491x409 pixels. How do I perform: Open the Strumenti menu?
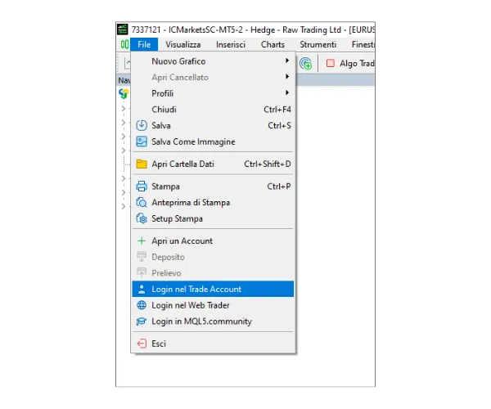pyautogui.click(x=318, y=44)
